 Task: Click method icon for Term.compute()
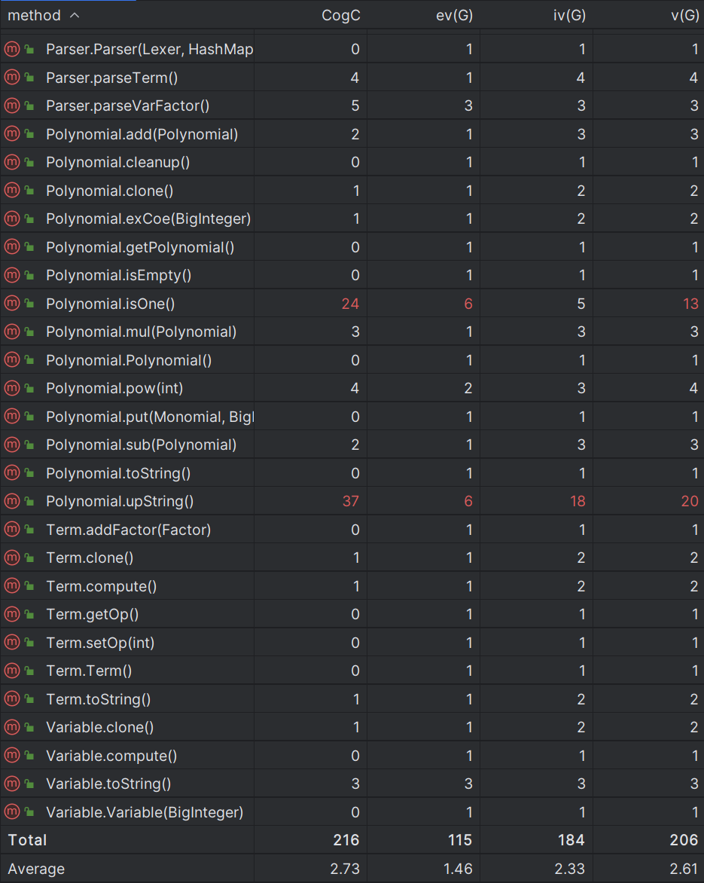pos(12,585)
